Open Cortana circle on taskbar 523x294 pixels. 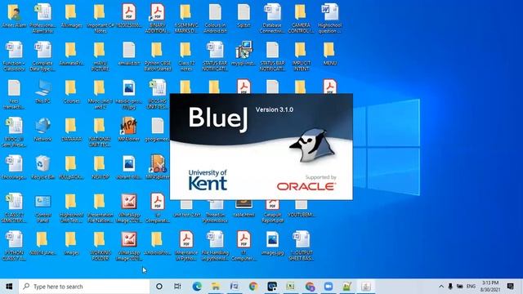point(159,287)
